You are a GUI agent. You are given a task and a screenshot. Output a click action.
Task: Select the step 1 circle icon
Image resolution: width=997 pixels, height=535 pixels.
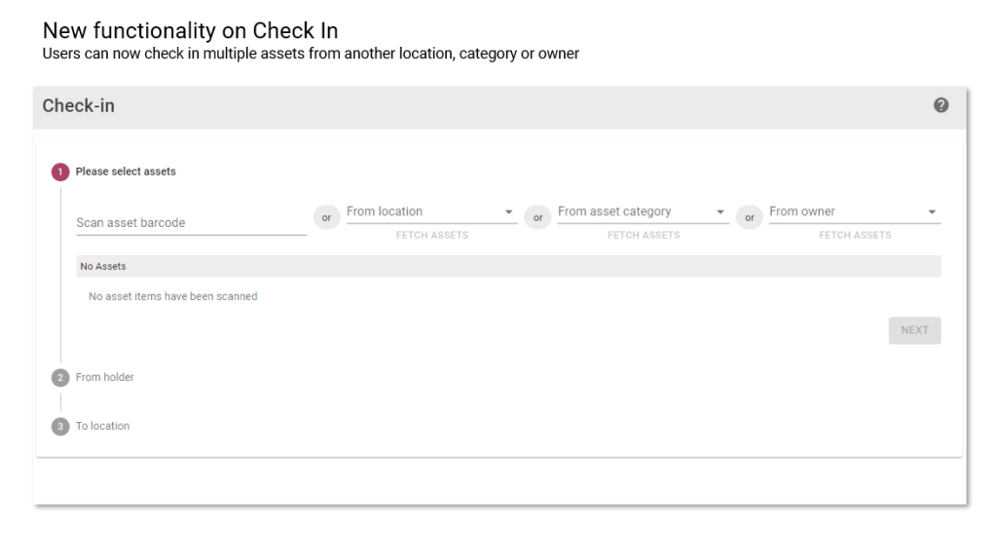[60, 172]
